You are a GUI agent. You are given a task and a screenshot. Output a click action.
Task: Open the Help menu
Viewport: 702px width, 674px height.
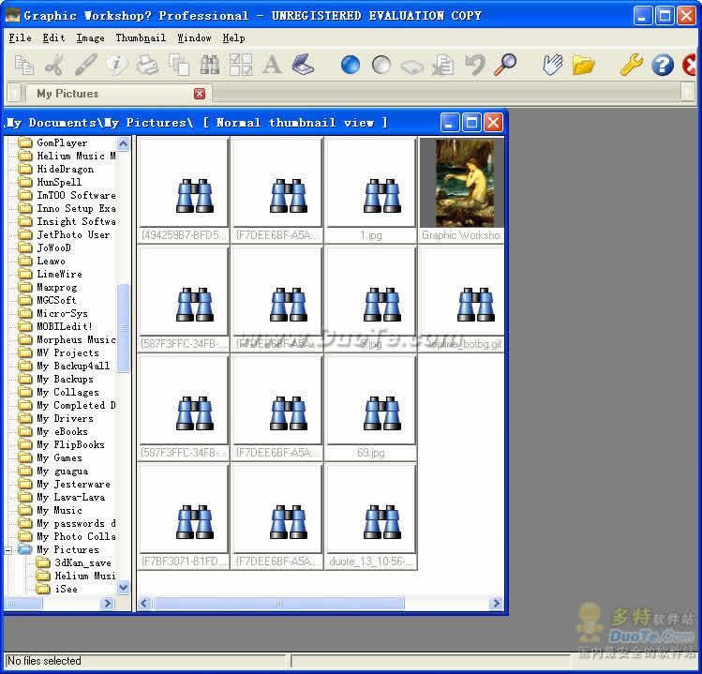[x=233, y=38]
